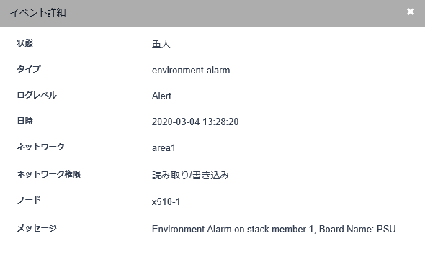Click the Alert log level value
Image resolution: width=425 pixels, height=259 pixels.
coord(161,96)
